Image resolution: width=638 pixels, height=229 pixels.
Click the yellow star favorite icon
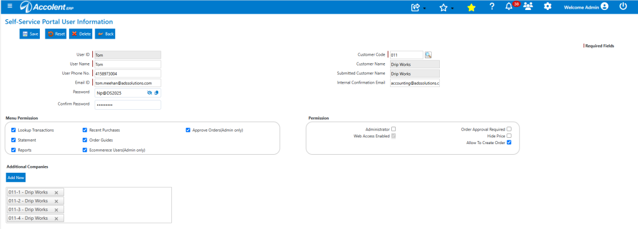(x=471, y=7)
